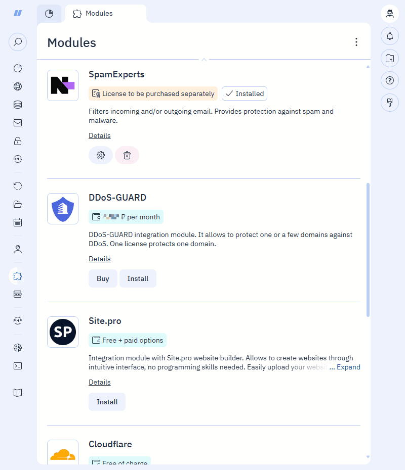
Task: Install the Site.pro module
Action: (x=107, y=402)
